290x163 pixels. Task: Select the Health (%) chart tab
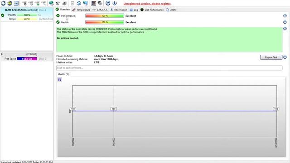[x=63, y=74]
